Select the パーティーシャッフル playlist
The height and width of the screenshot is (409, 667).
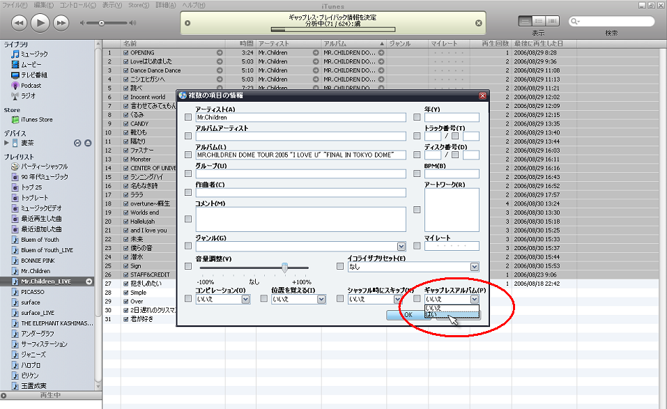click(x=40, y=167)
